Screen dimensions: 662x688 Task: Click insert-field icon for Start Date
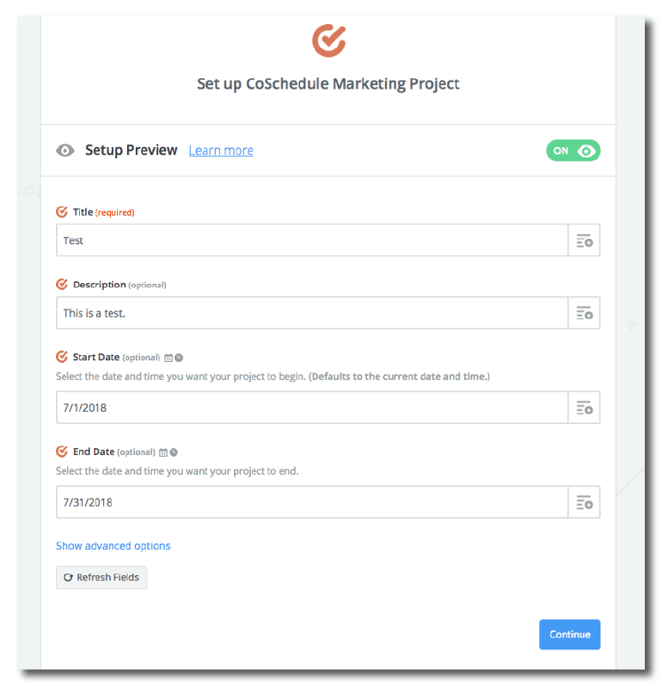(584, 408)
